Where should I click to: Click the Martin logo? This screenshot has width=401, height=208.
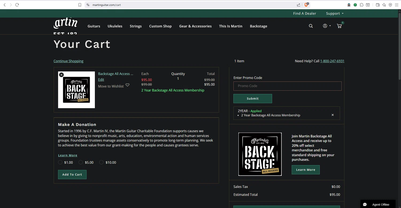[x=65, y=26]
